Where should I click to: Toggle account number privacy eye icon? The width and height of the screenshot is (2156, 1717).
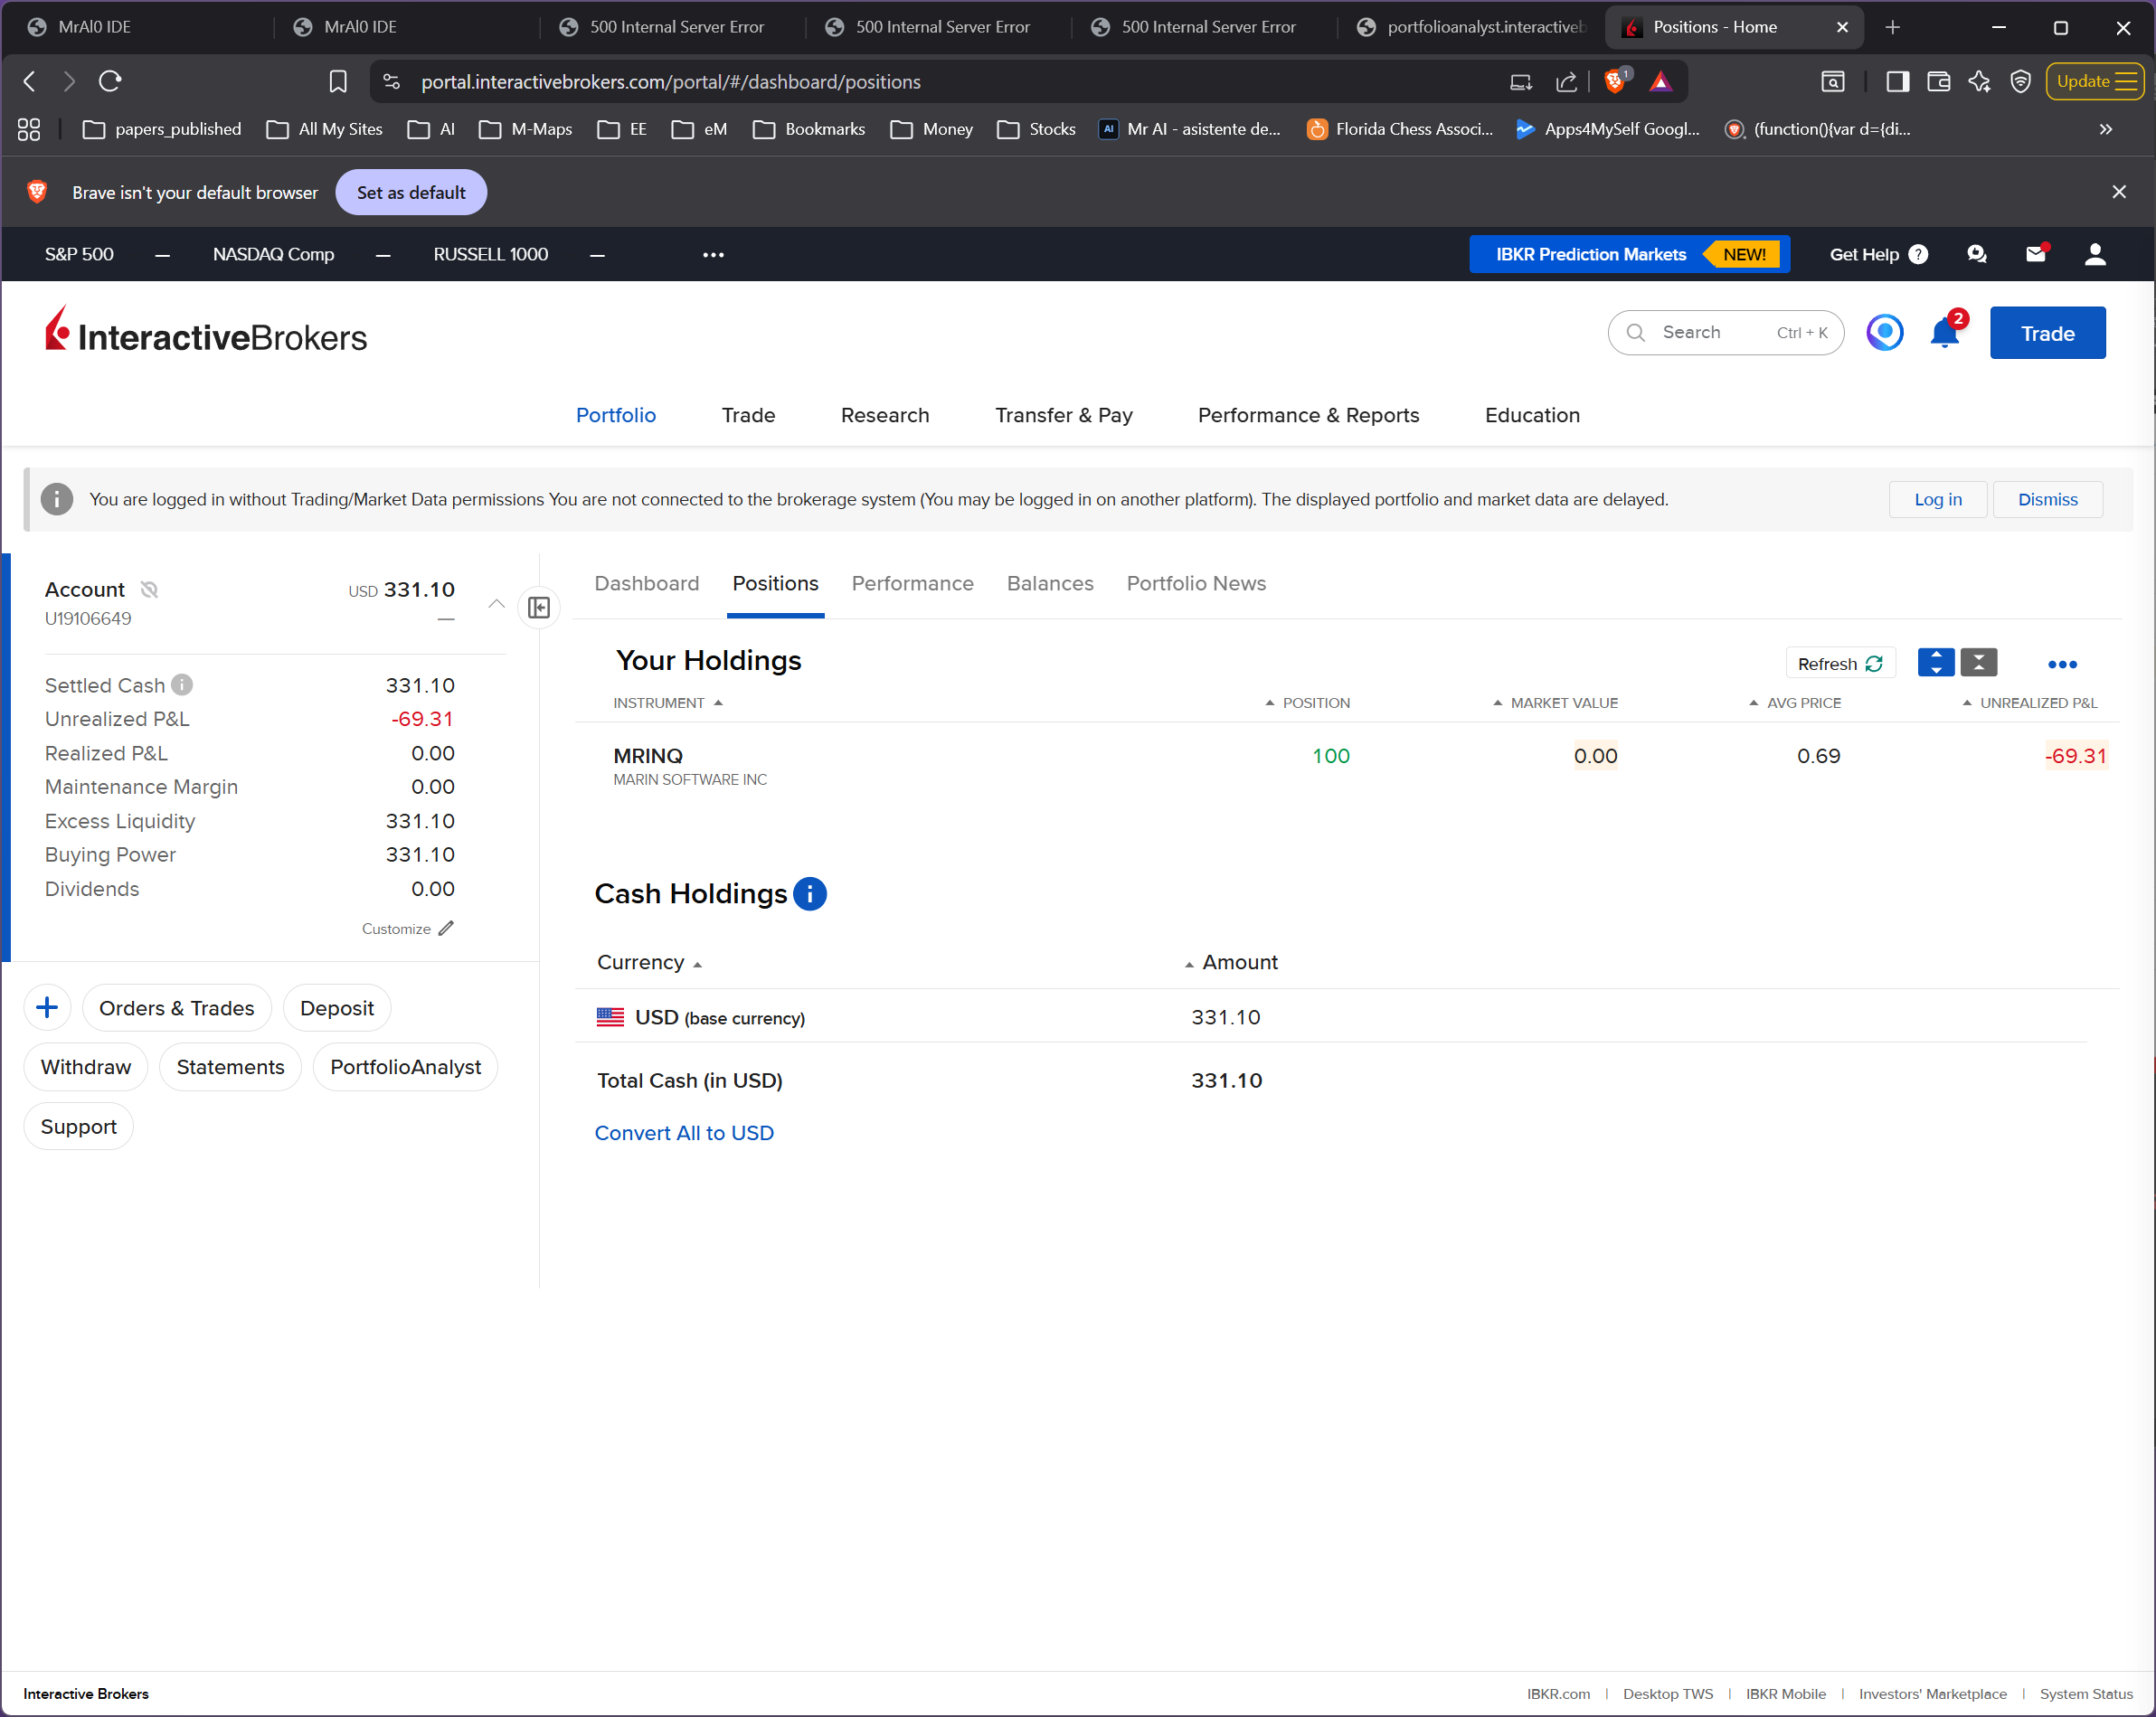coord(150,589)
